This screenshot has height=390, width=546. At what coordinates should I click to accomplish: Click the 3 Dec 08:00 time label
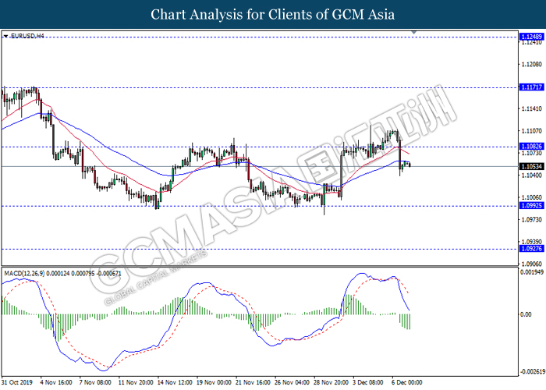coord(367,382)
